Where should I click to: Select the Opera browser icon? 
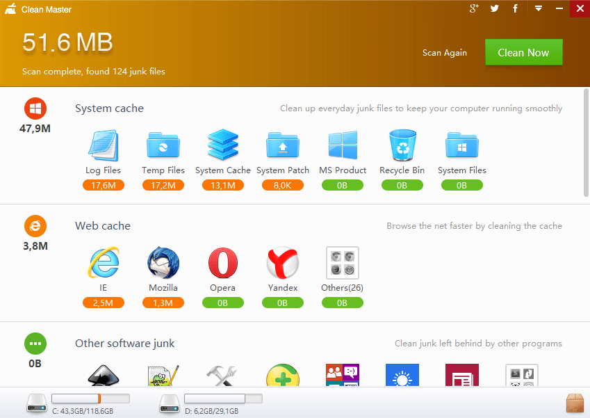point(223,262)
